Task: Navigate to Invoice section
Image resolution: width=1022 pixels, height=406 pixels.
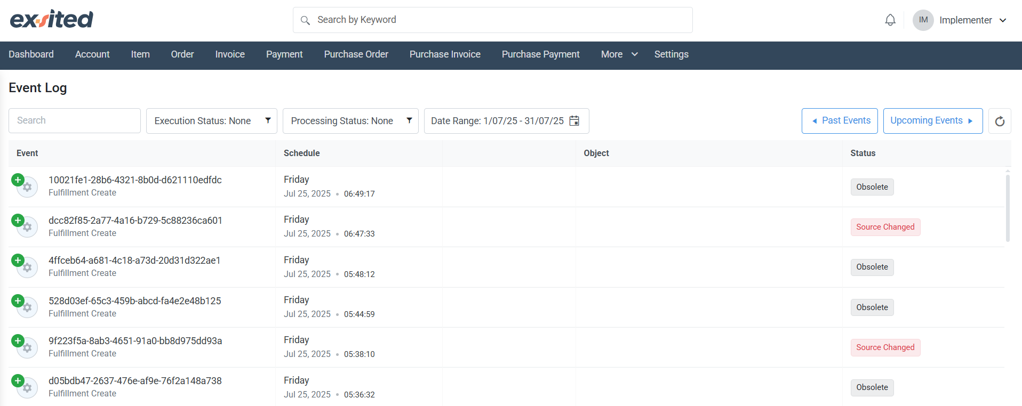Action: point(230,54)
